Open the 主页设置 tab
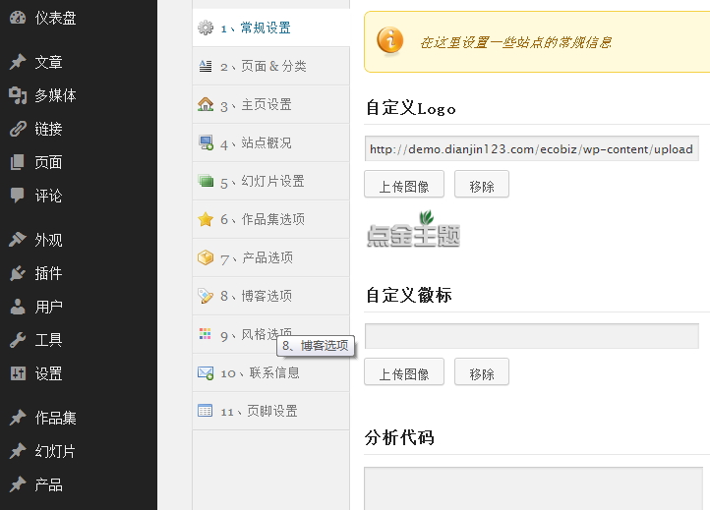This screenshot has width=710, height=510. [x=271, y=104]
